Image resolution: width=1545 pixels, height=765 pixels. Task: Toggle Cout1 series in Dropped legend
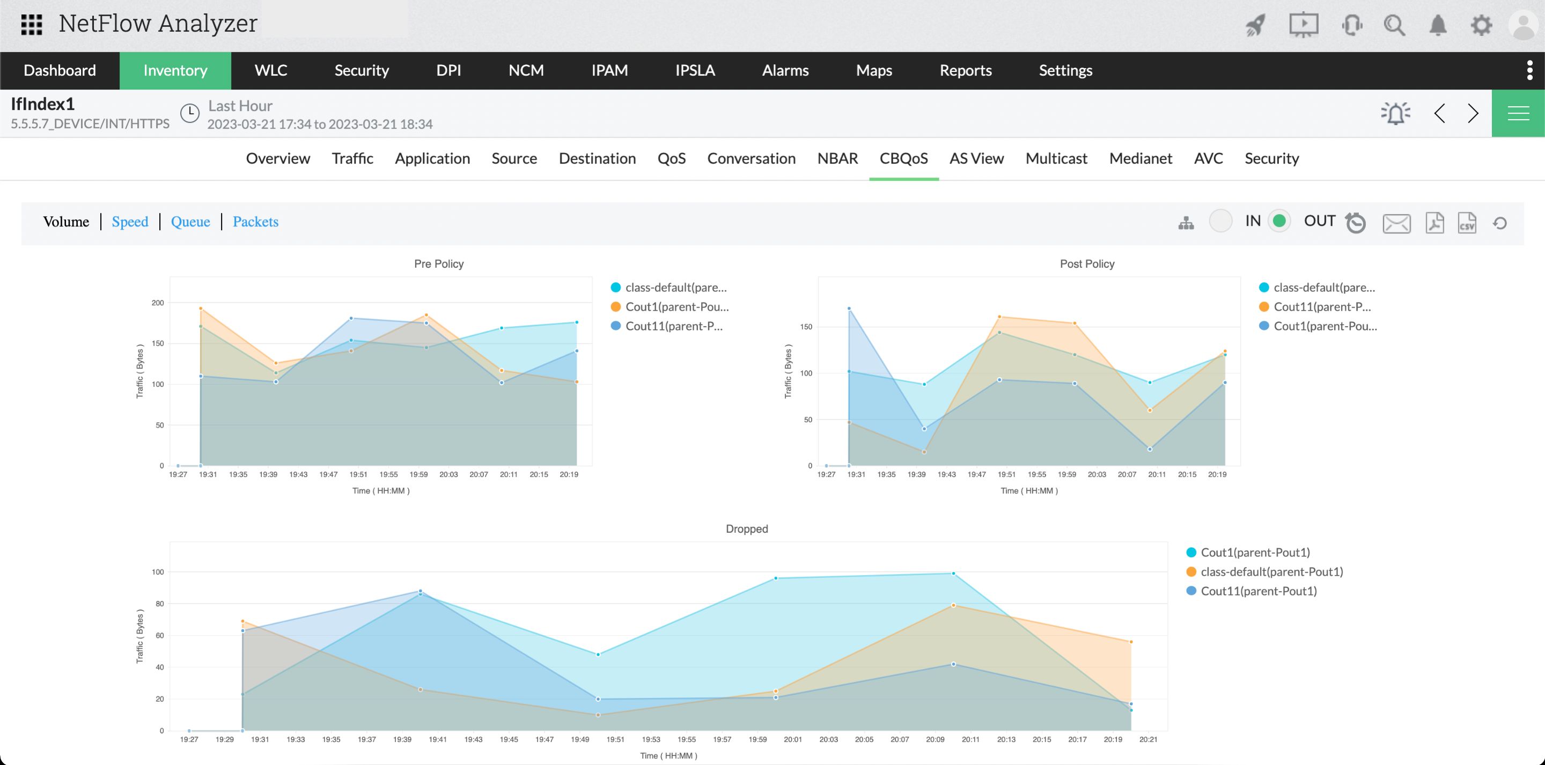(1255, 552)
